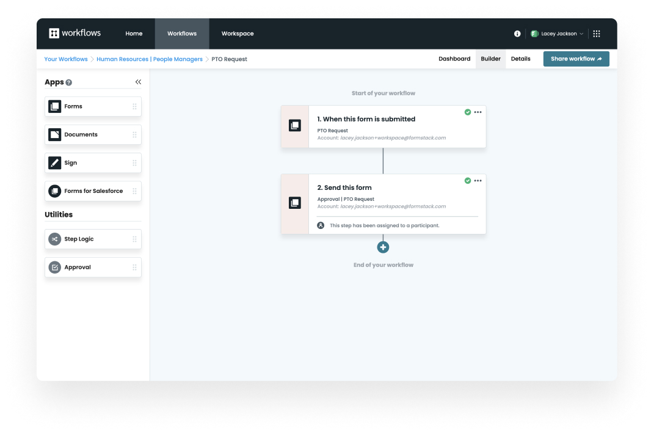Open step 1 more options menu
The image size is (654, 436).
pos(478,112)
